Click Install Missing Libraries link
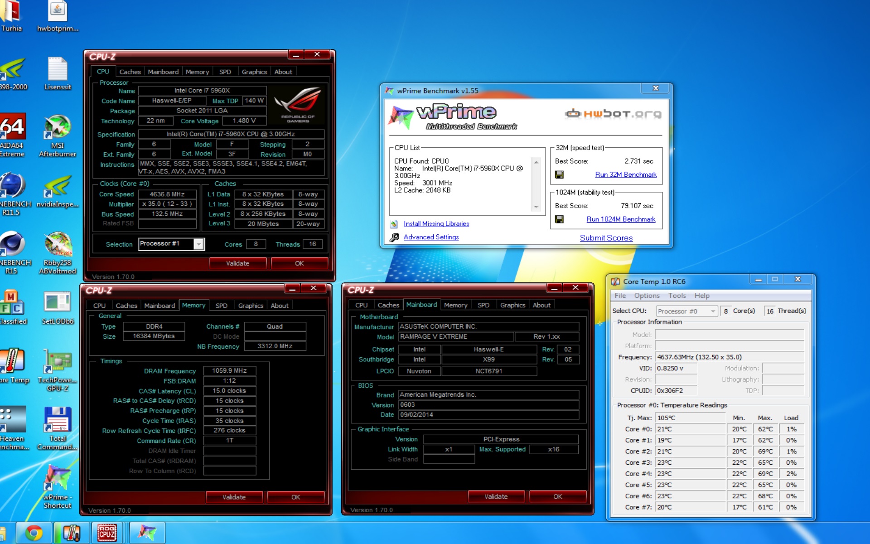Screen dimensions: 870x544 pos(436,224)
